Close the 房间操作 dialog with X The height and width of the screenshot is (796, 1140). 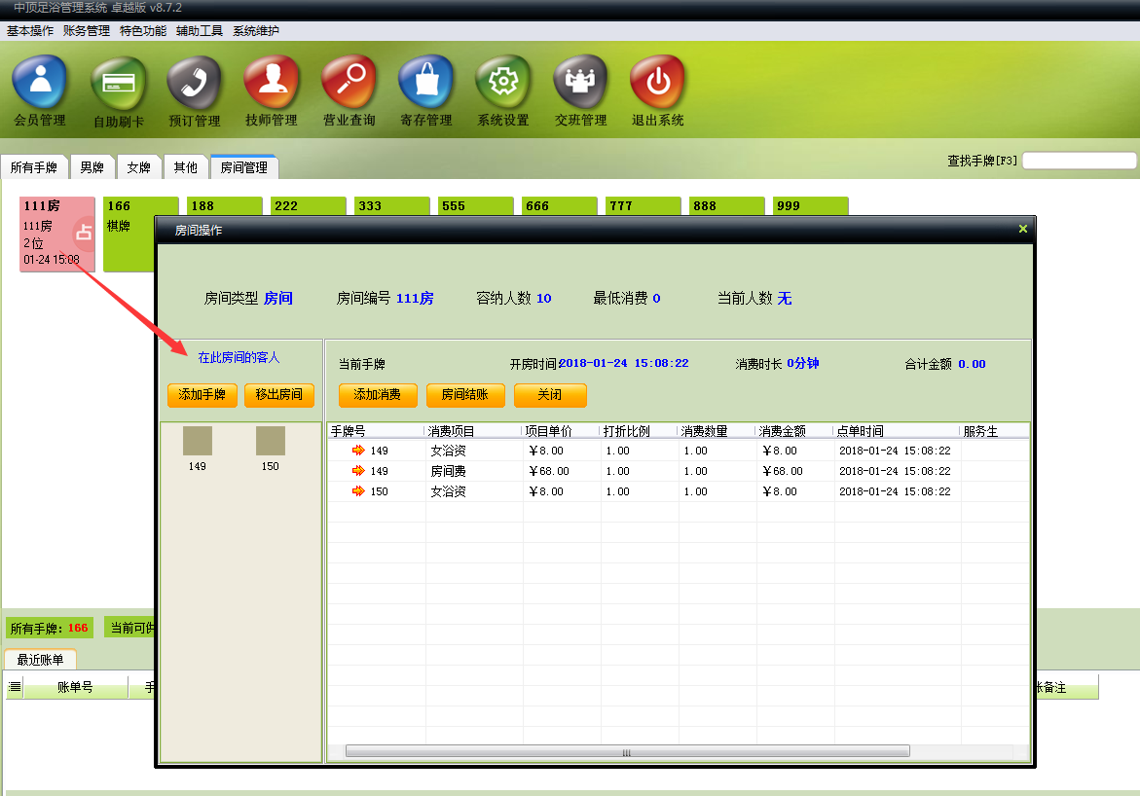(x=1023, y=229)
